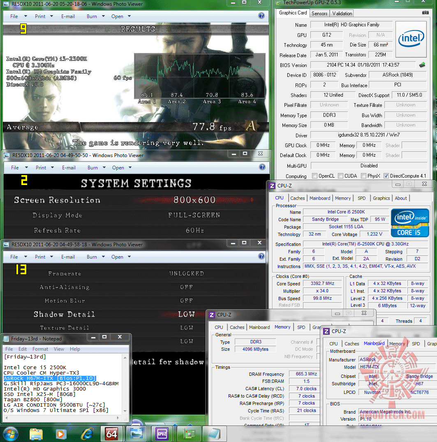Click E-mail in 04-49-50-50 Photo Viewer
Image resolution: width=437 pixels, height=442 pixels.
(x=69, y=168)
